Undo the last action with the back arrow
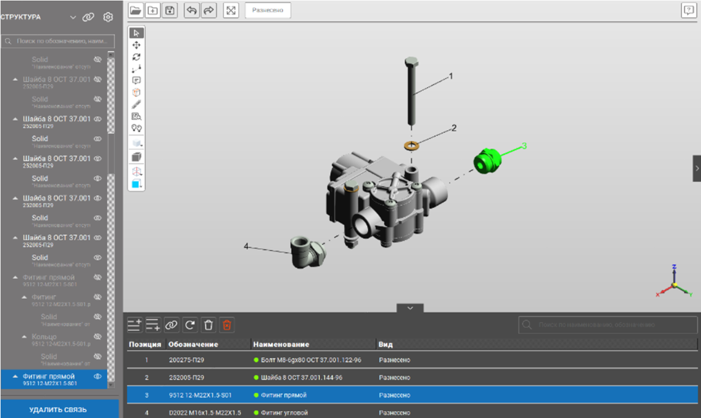The image size is (701, 418). click(192, 10)
